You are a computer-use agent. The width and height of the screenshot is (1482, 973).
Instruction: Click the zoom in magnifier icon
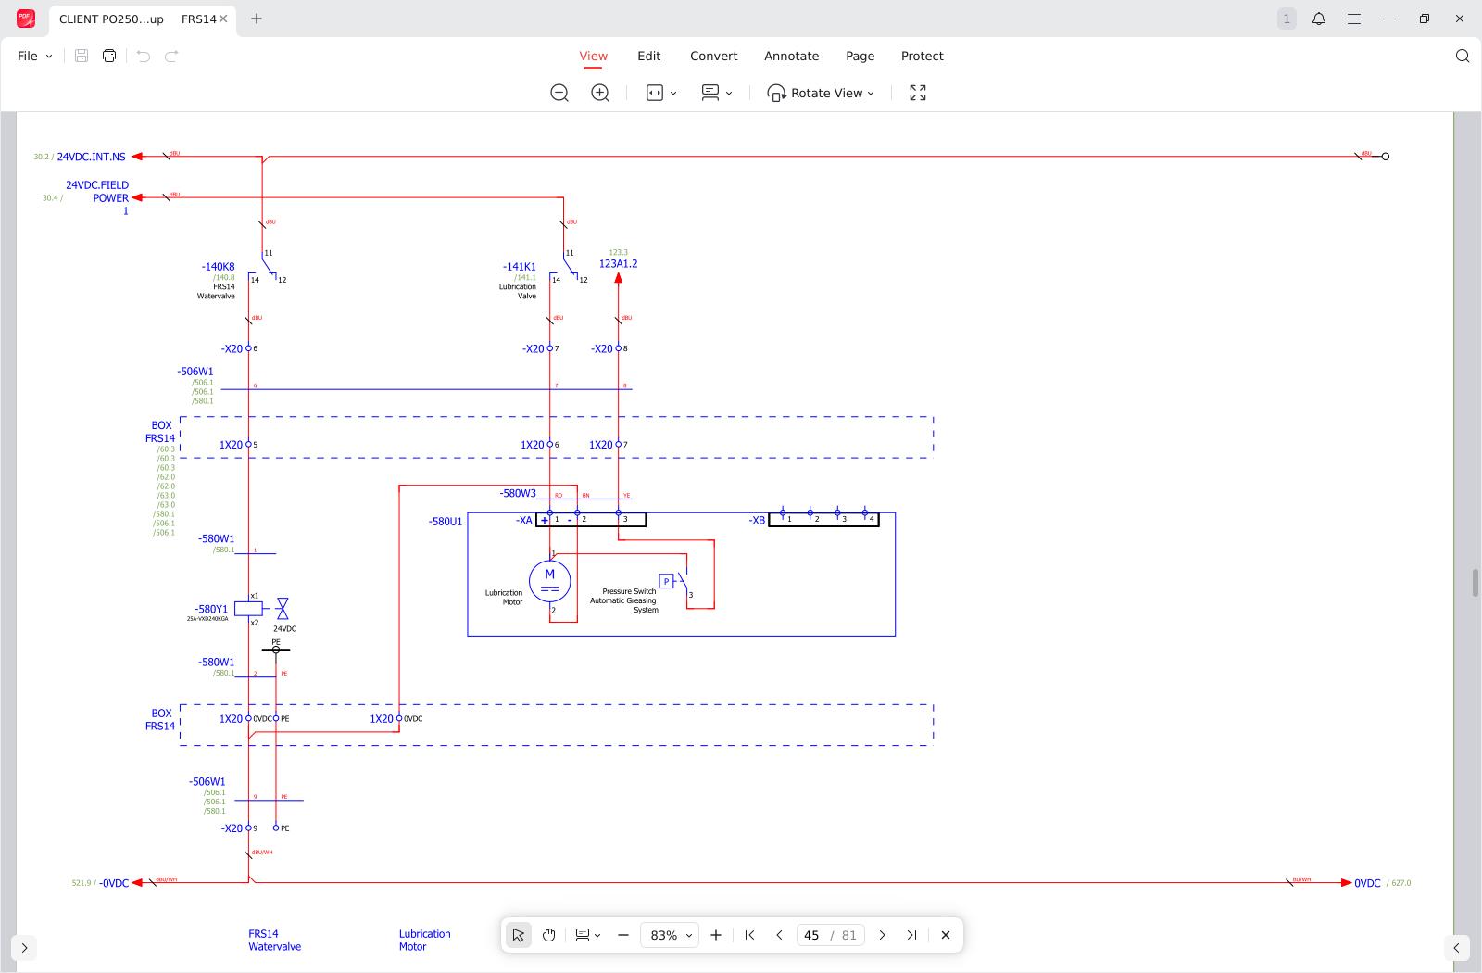click(x=600, y=93)
